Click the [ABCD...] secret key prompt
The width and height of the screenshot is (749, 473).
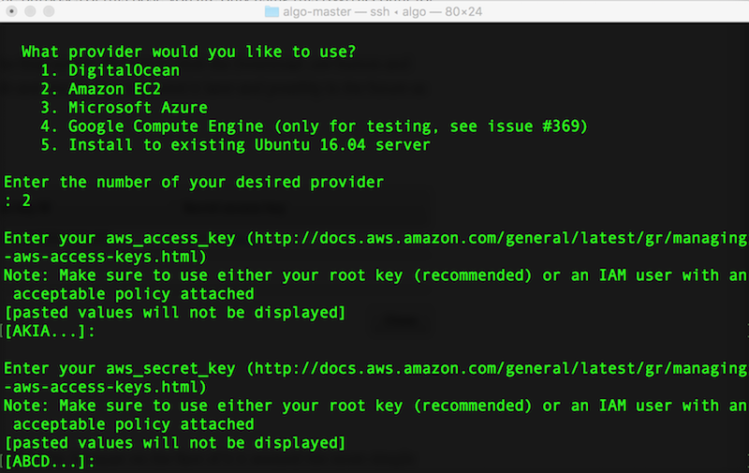point(50,462)
